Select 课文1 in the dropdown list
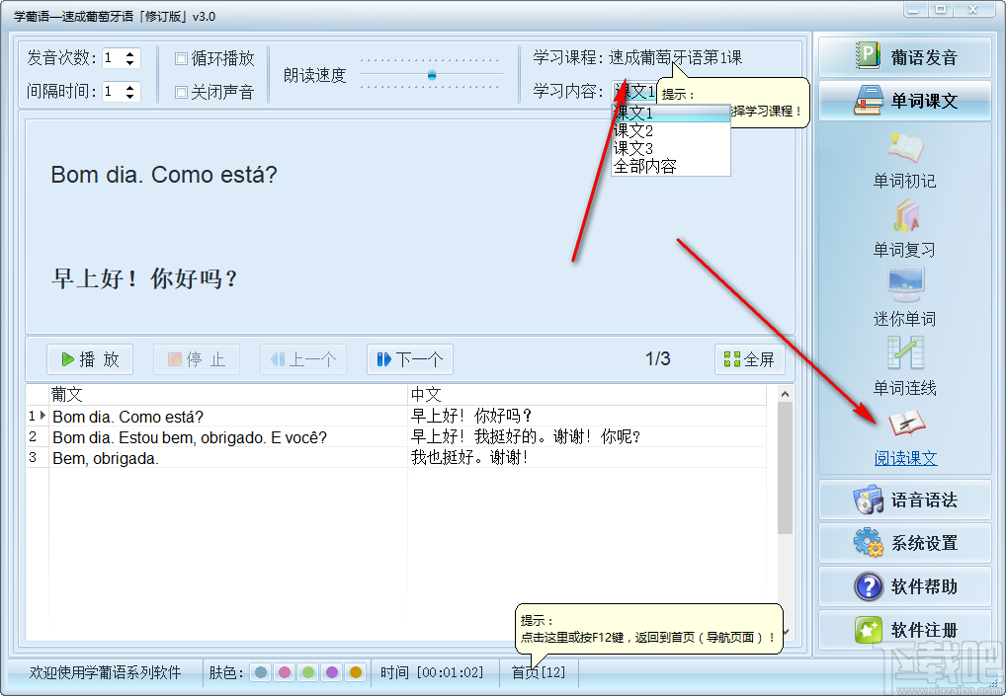1006x696 pixels. [670, 114]
